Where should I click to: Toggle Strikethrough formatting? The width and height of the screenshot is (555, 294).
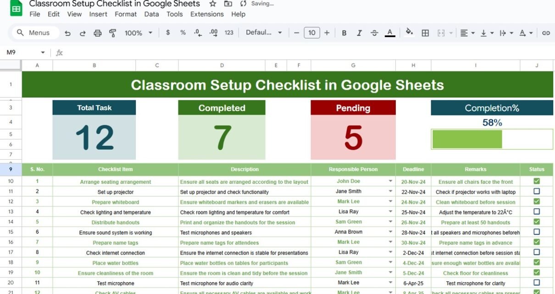(374, 33)
